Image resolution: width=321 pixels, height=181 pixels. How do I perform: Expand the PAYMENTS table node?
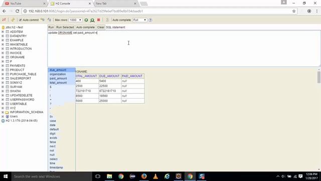[3, 66]
